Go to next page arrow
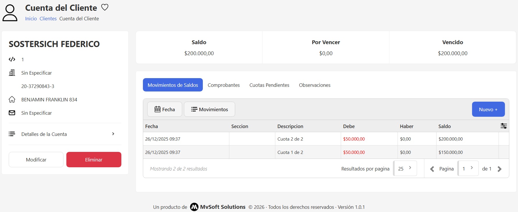Image resolution: width=518 pixels, height=212 pixels. point(499,169)
